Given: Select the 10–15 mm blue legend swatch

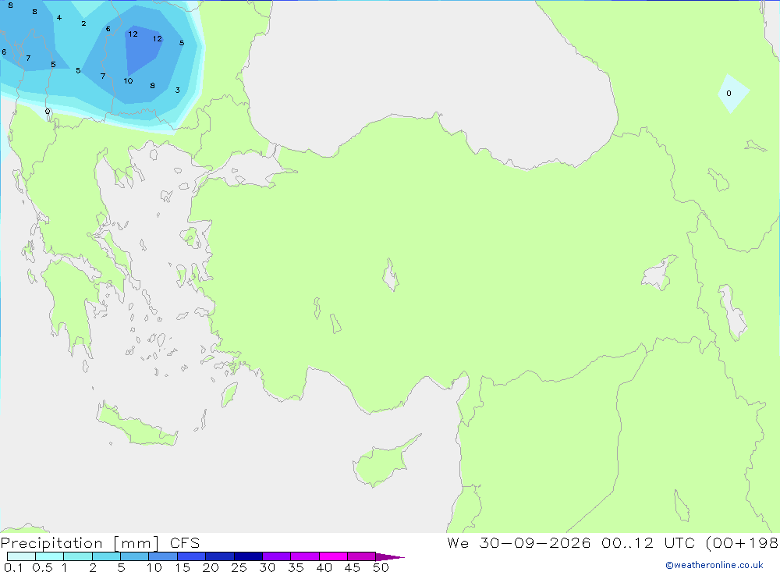Looking at the screenshot, I should pyautogui.click(x=163, y=556).
